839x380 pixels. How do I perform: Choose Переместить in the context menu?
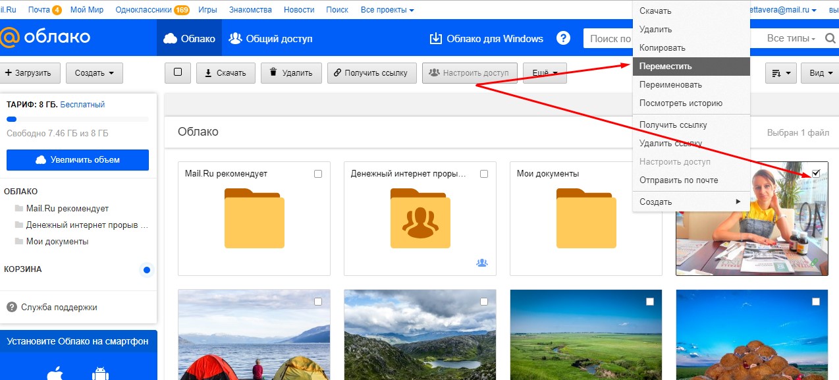[x=691, y=67]
